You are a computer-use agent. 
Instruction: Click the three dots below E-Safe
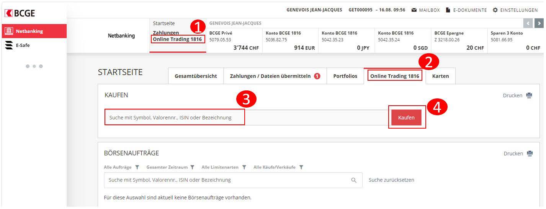[x=34, y=66]
